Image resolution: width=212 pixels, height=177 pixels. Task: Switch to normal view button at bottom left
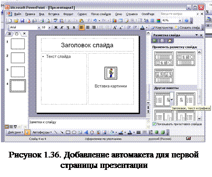(x=7, y=127)
